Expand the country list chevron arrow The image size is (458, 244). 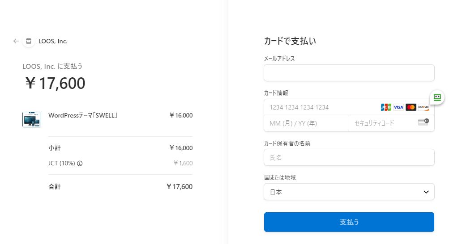pyautogui.click(x=426, y=192)
